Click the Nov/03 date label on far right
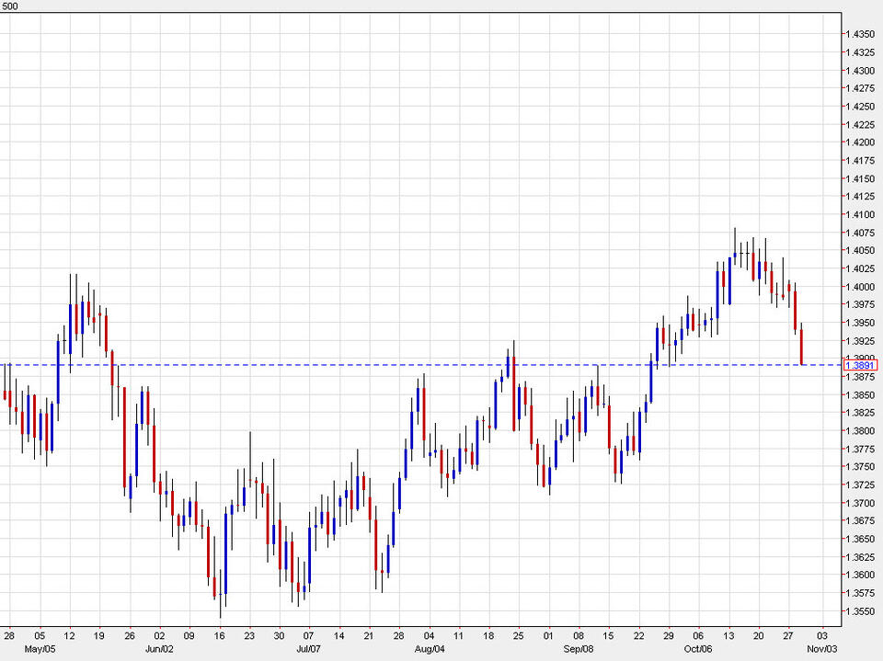The width and height of the screenshot is (883, 661). click(x=821, y=647)
